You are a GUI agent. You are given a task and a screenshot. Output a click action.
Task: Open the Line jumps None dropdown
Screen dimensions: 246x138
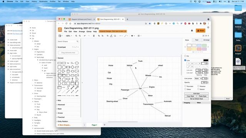point(198,78)
